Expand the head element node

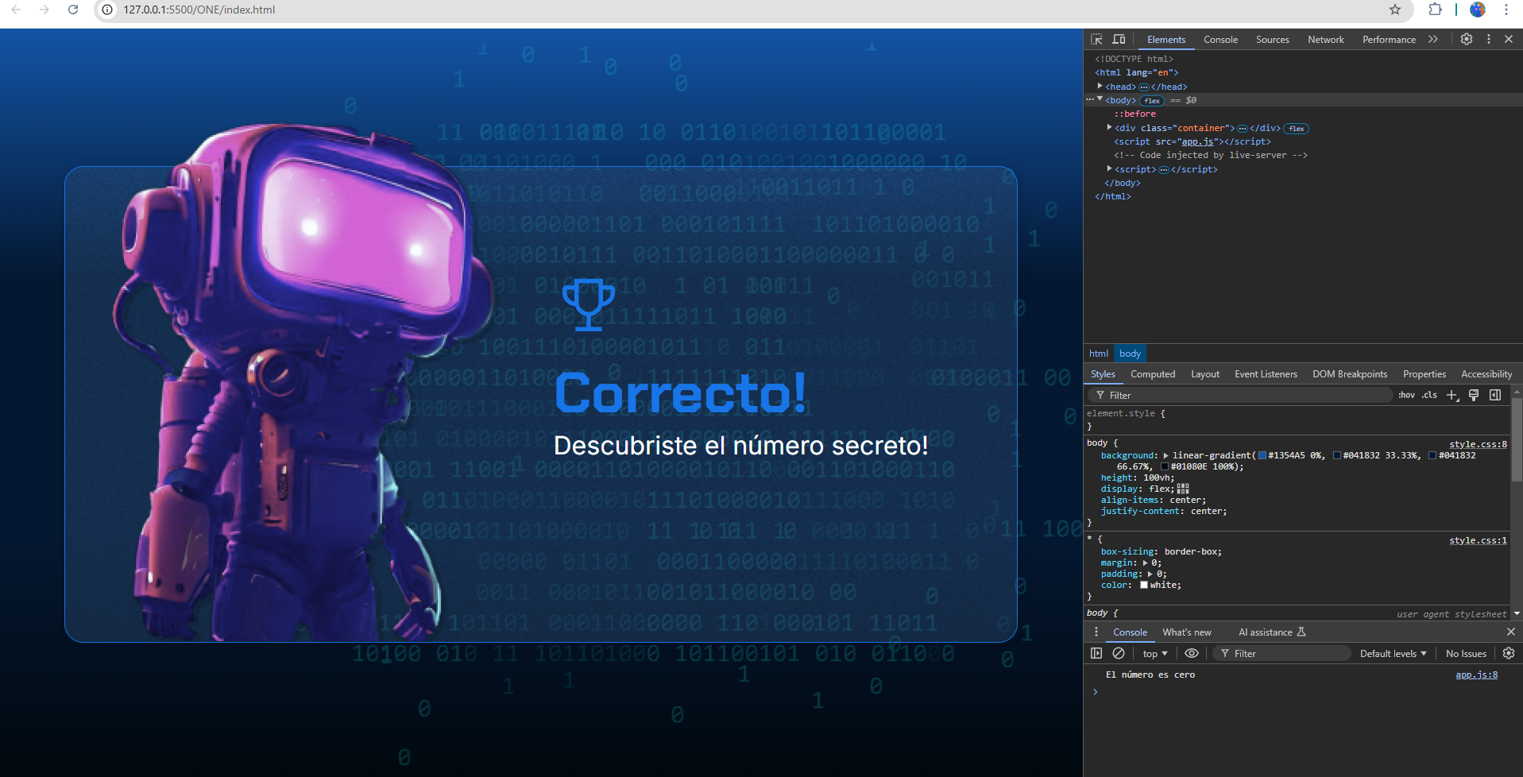coord(1100,86)
